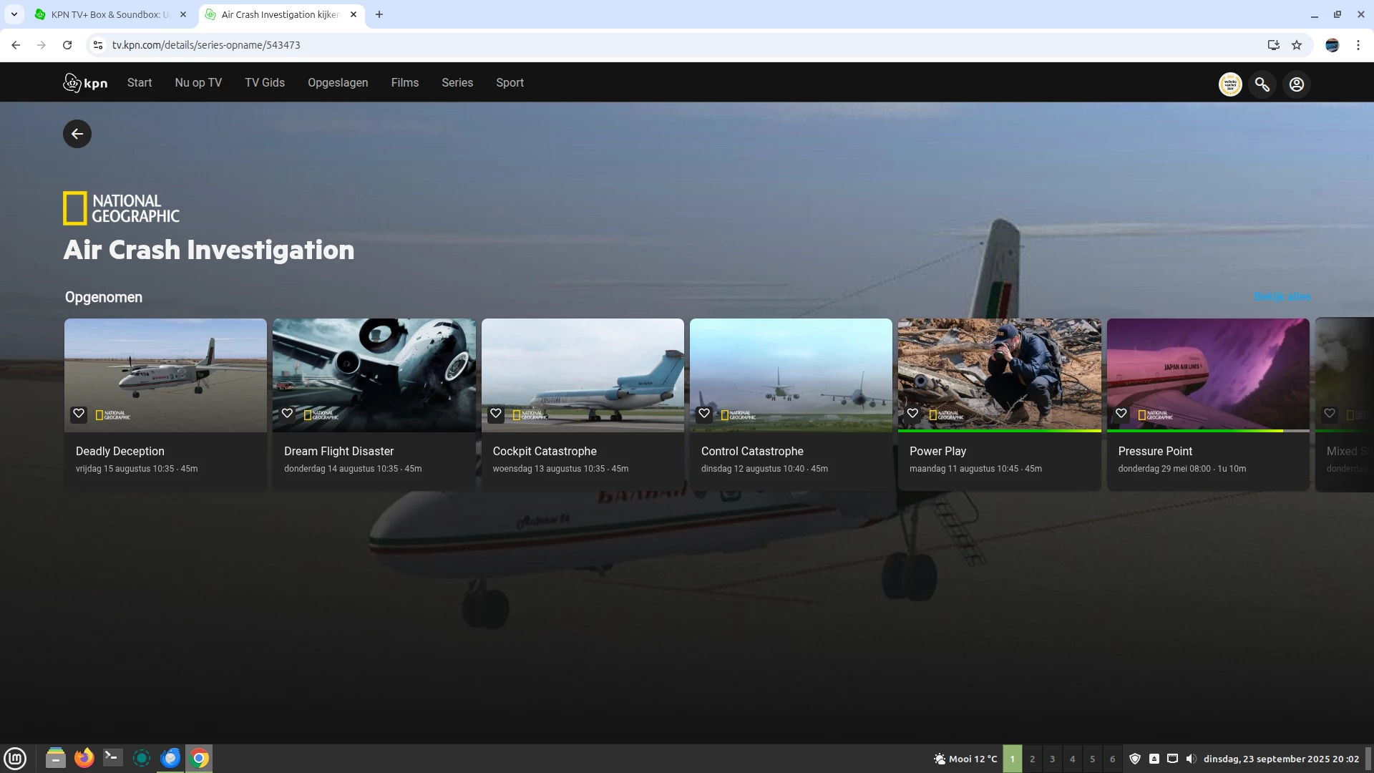Toggle favorite heart on Deadly Deception

coord(79,414)
